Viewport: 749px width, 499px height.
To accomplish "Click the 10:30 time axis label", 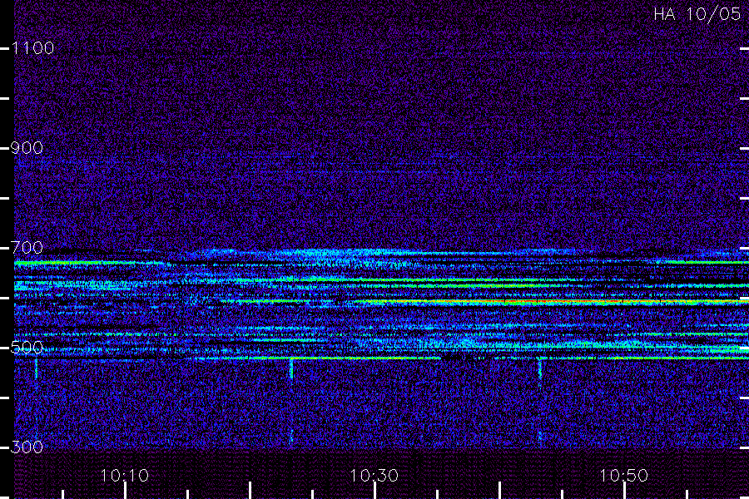I will pos(374,476).
